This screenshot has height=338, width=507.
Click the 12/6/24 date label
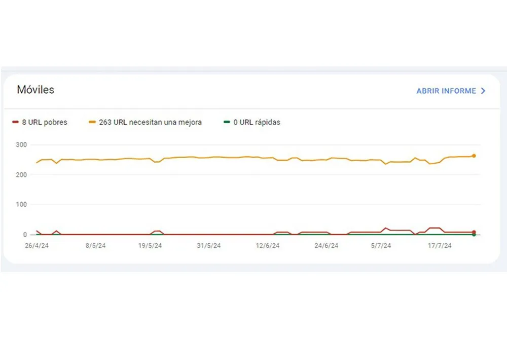click(x=268, y=246)
